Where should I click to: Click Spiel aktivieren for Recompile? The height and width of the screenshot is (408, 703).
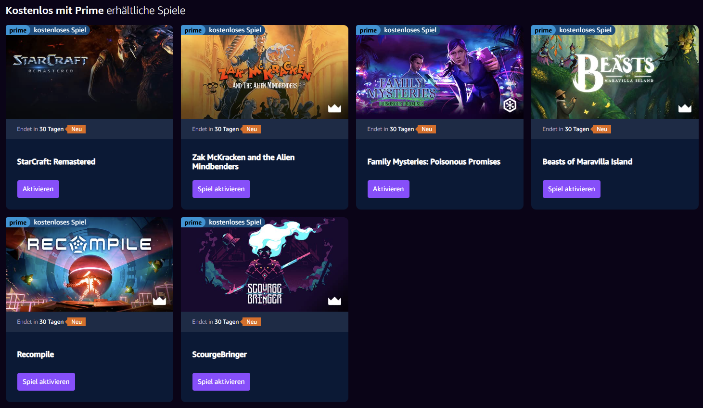(x=46, y=382)
